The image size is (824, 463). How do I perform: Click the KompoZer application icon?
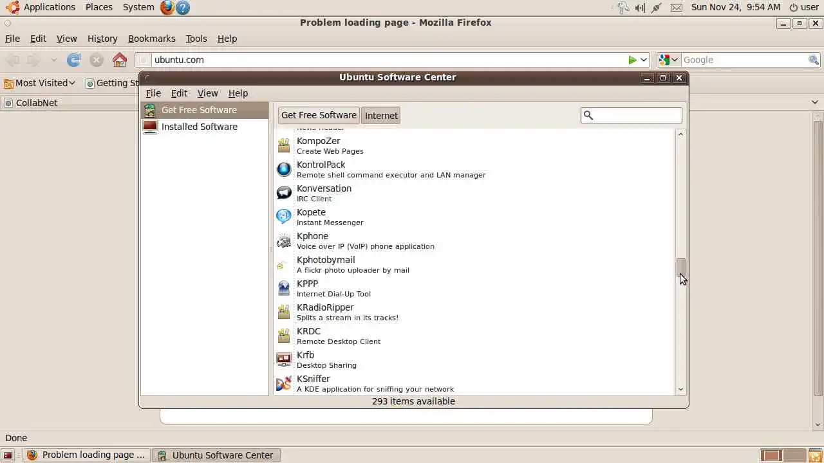point(284,145)
